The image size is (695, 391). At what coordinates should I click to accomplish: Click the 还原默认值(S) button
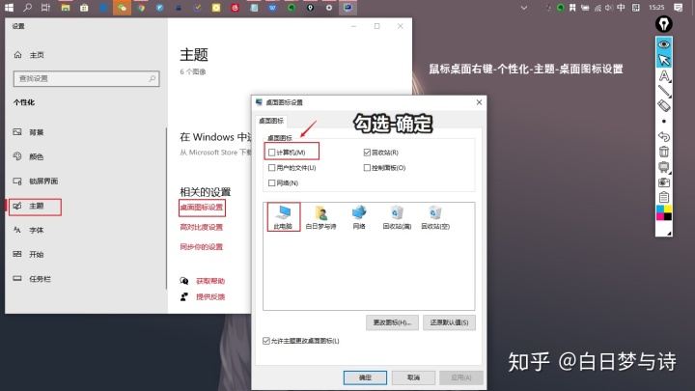pos(449,322)
